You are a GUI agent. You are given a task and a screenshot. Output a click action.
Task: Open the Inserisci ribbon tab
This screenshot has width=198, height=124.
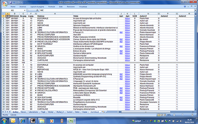click(23, 7)
